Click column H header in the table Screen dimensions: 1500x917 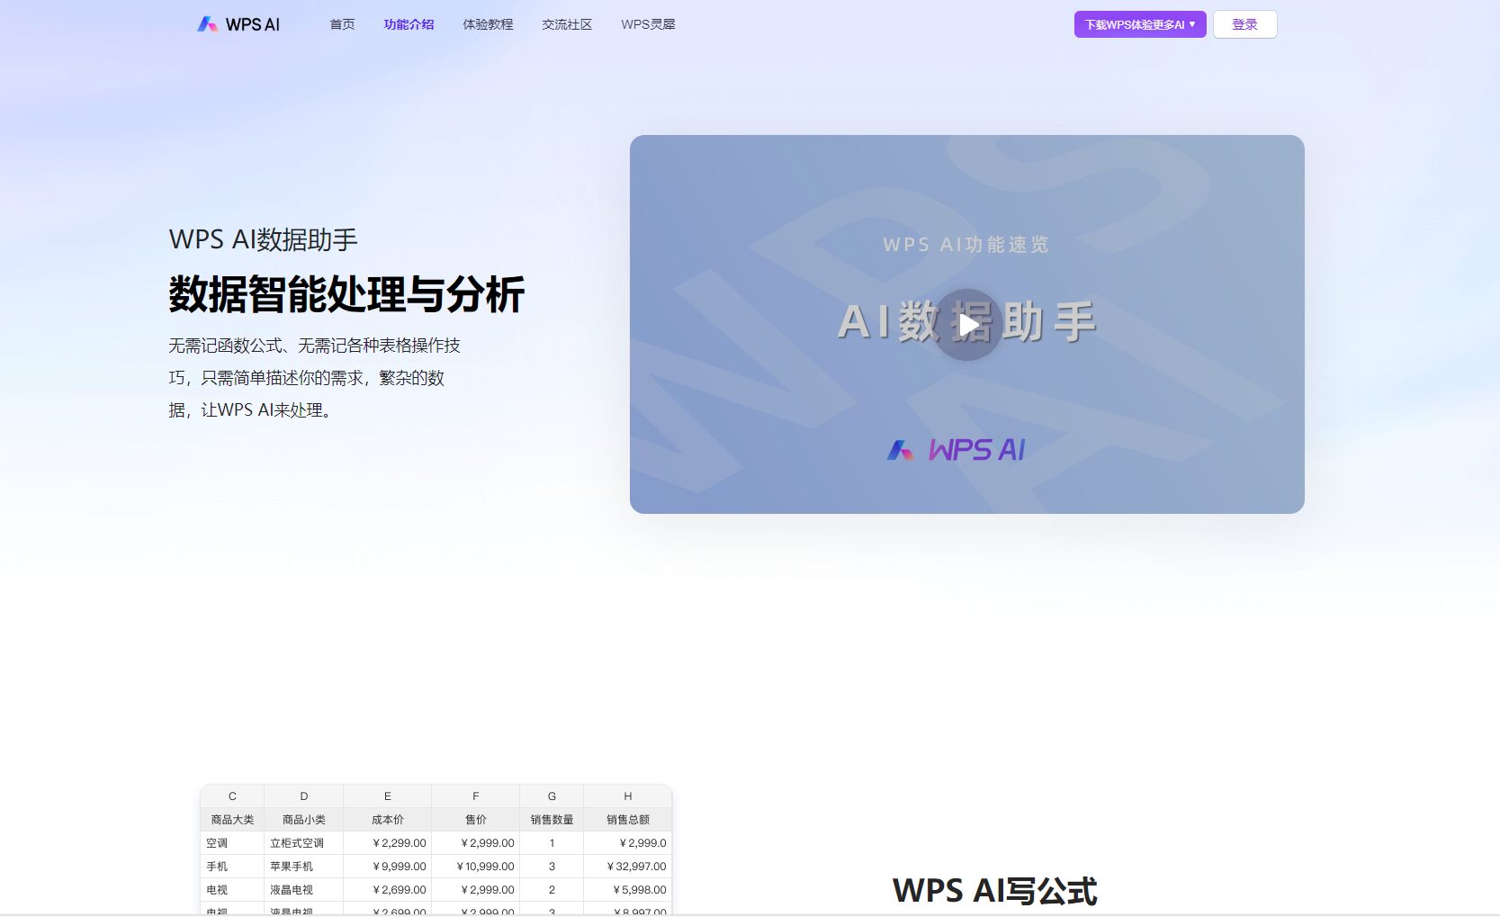point(627,796)
